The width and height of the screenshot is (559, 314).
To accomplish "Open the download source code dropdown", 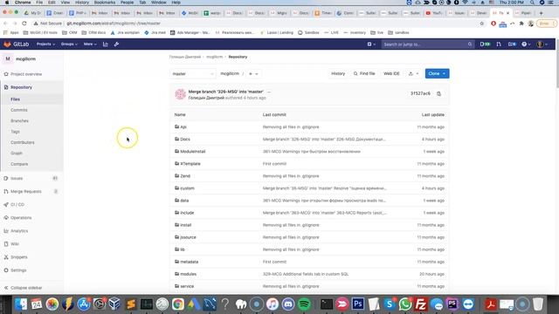I will coord(413,73).
